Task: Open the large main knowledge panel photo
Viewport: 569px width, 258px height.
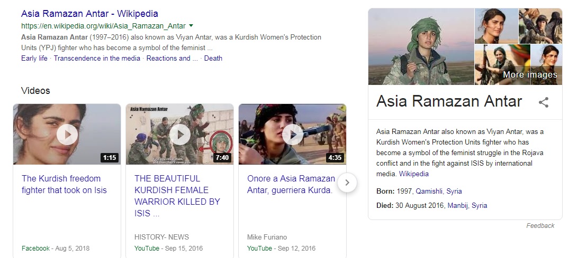Action: click(x=421, y=46)
